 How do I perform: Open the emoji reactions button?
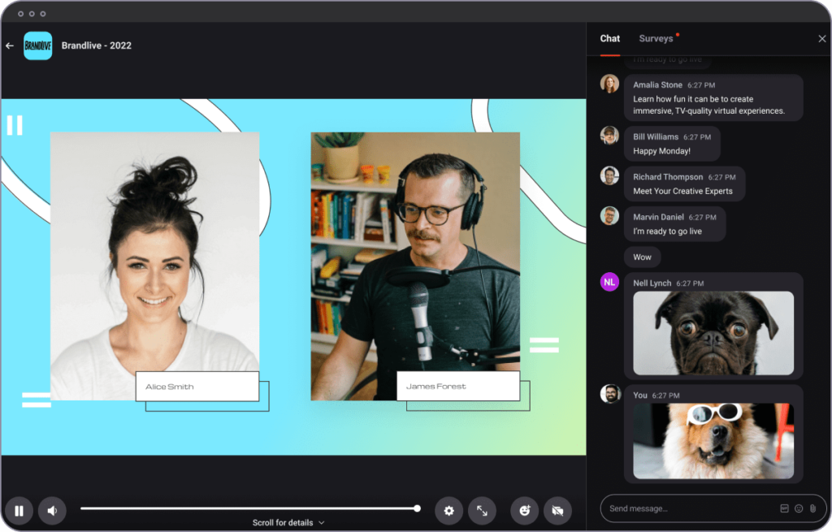(525, 511)
